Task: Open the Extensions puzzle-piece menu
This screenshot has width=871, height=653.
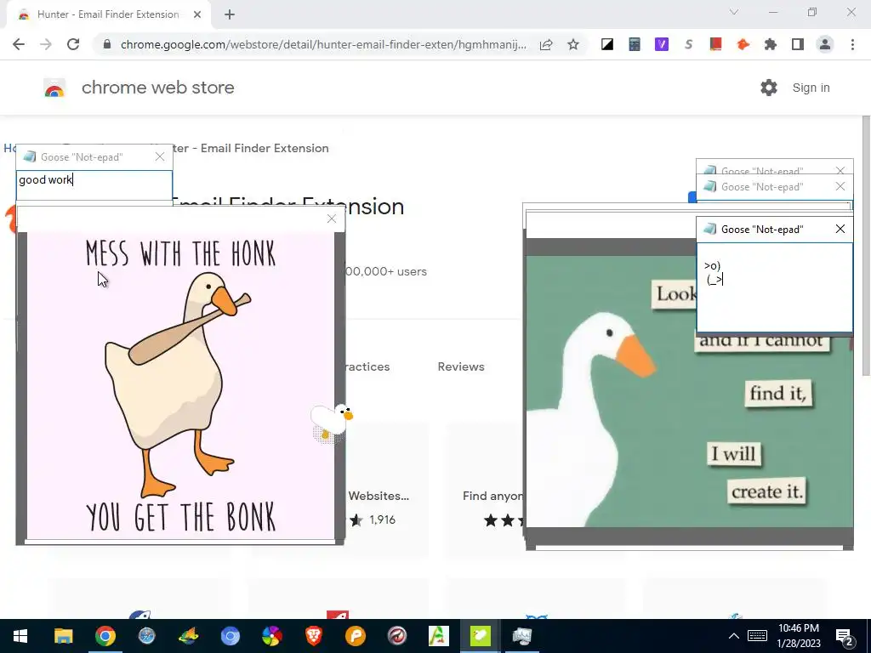Action: [771, 44]
